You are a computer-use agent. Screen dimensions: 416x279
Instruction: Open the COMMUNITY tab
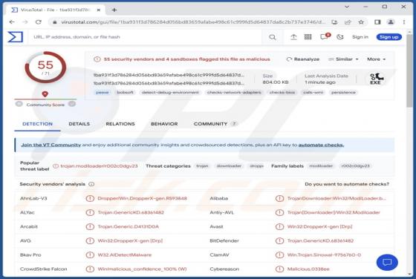215,124
